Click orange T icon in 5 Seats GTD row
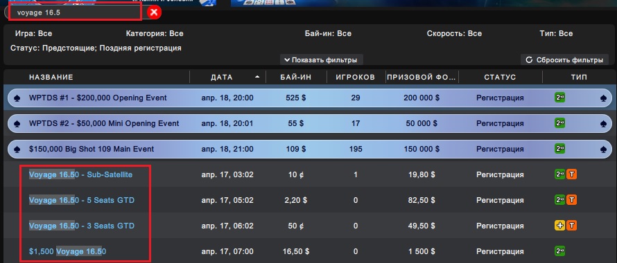This screenshot has height=263, width=617. 571,200
